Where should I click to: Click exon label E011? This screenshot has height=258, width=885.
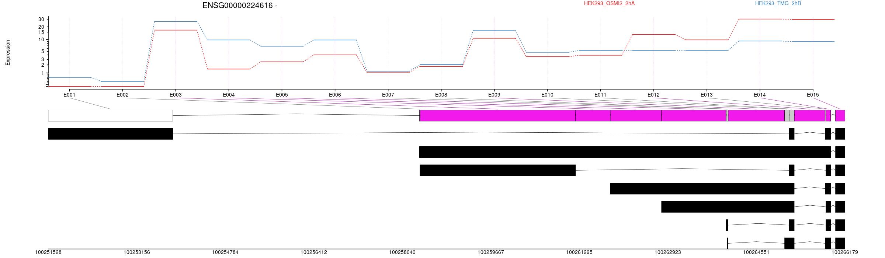tap(600, 95)
